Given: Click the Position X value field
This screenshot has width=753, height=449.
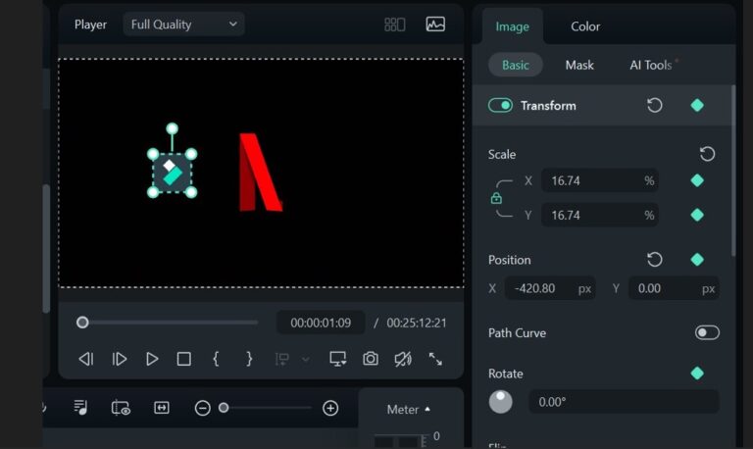Looking at the screenshot, I should (x=550, y=288).
